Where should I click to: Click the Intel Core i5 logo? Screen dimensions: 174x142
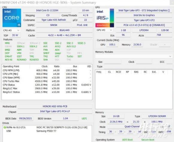click(12, 18)
